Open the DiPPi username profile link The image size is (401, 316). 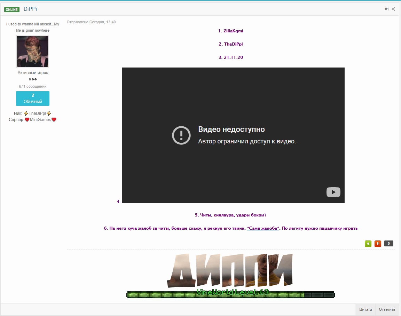coord(30,9)
